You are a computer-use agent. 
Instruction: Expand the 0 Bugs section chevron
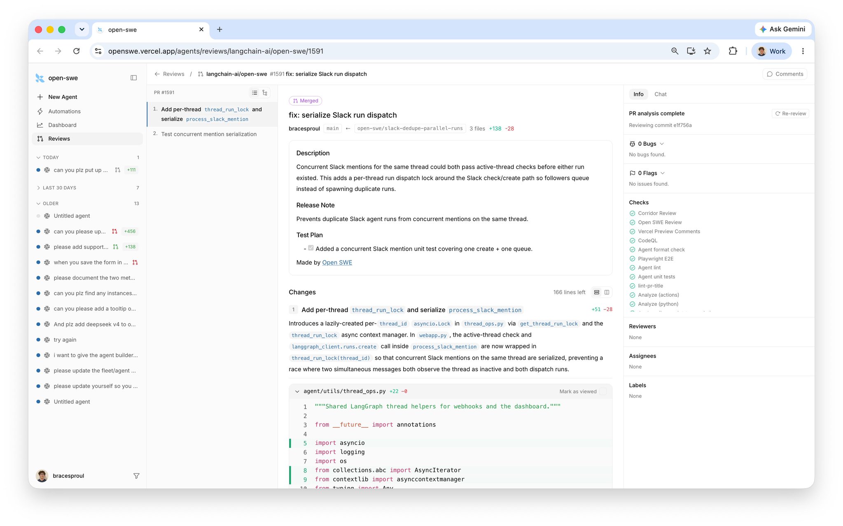coord(662,144)
